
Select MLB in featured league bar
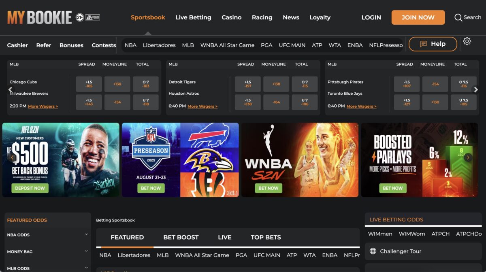(x=162, y=255)
